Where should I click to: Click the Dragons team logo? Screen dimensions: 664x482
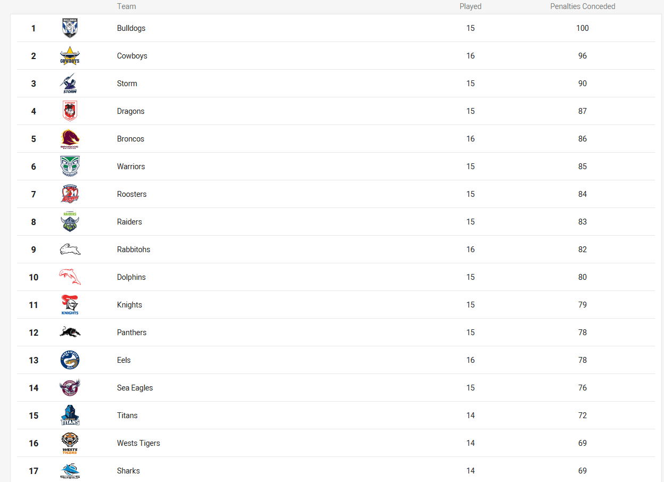[x=70, y=111]
